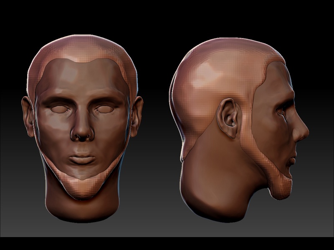The image size is (334, 250).
Task: Click the ear on the profile-view head
Action: click(x=228, y=119)
